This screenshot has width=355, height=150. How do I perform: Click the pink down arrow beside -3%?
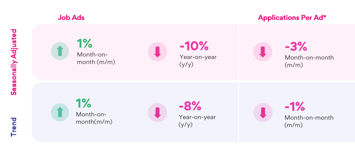(263, 52)
